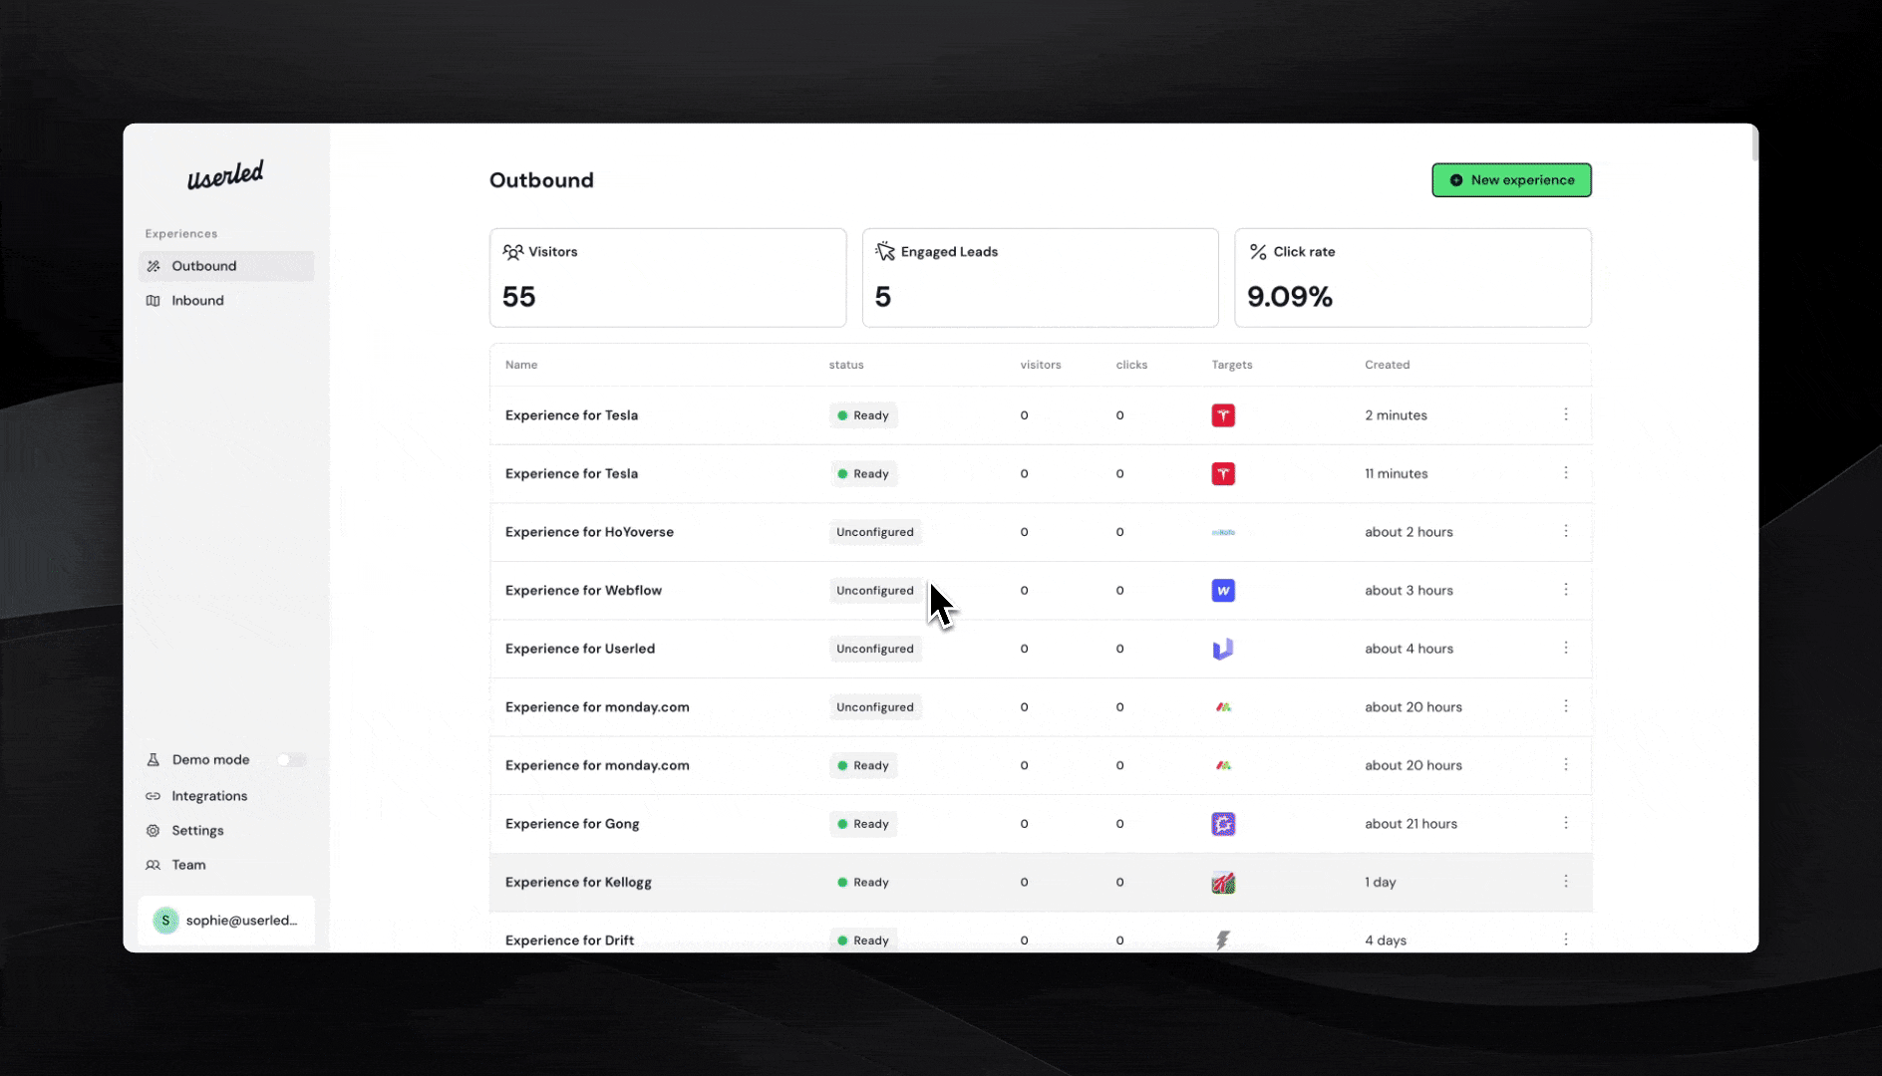Click the green S avatar icon
1882x1076 pixels.
pyautogui.click(x=165, y=921)
